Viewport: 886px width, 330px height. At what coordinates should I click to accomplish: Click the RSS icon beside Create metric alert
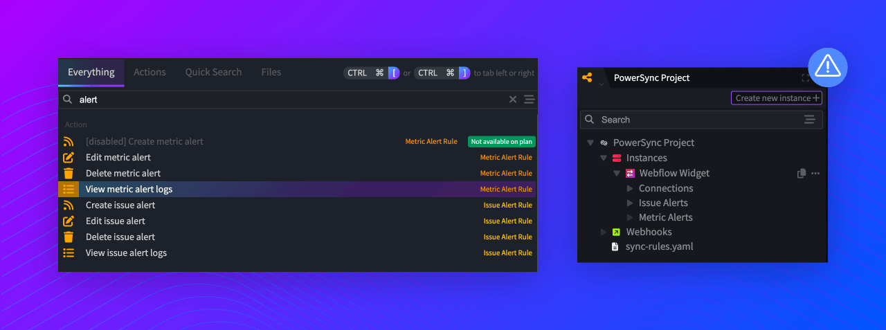[x=69, y=141]
